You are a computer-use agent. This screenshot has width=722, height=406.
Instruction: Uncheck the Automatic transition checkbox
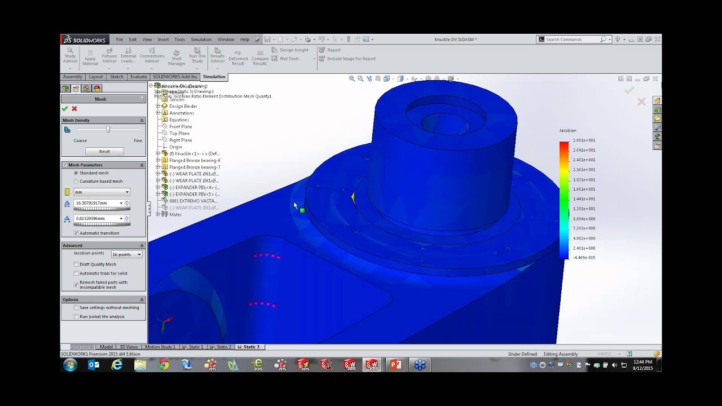point(76,233)
